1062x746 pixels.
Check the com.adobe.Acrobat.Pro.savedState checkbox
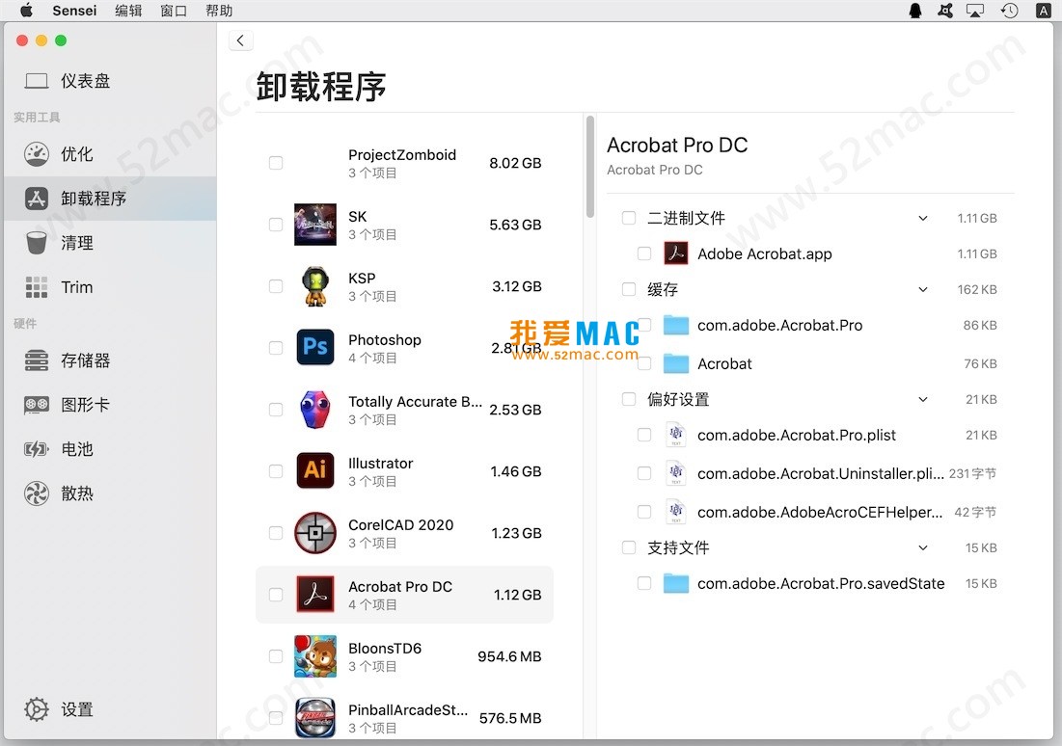pyautogui.click(x=644, y=583)
